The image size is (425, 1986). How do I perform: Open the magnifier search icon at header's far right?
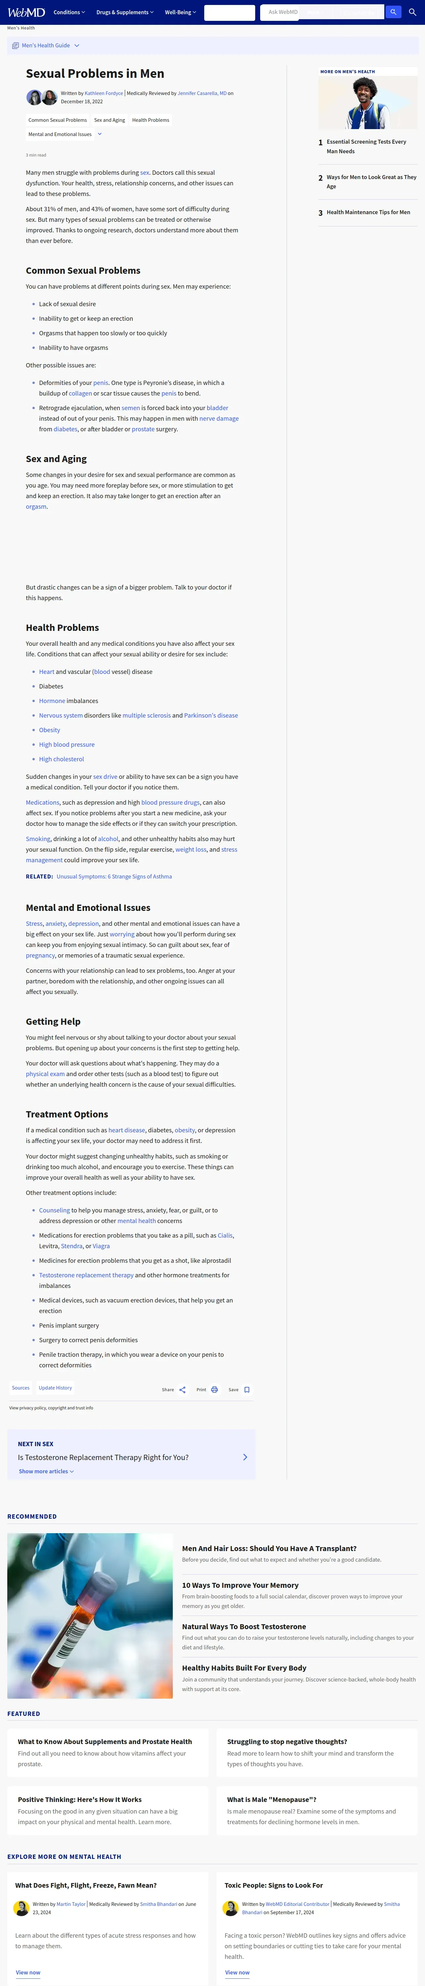pos(413,12)
